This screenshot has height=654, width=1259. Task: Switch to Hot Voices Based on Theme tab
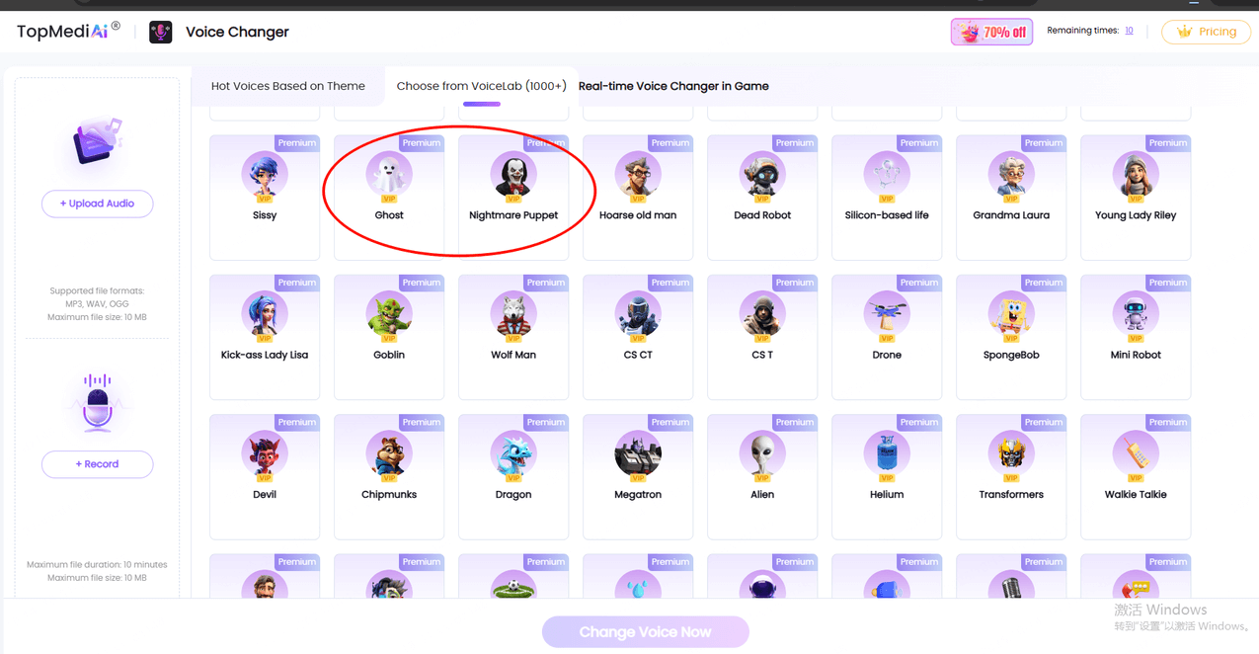(288, 86)
